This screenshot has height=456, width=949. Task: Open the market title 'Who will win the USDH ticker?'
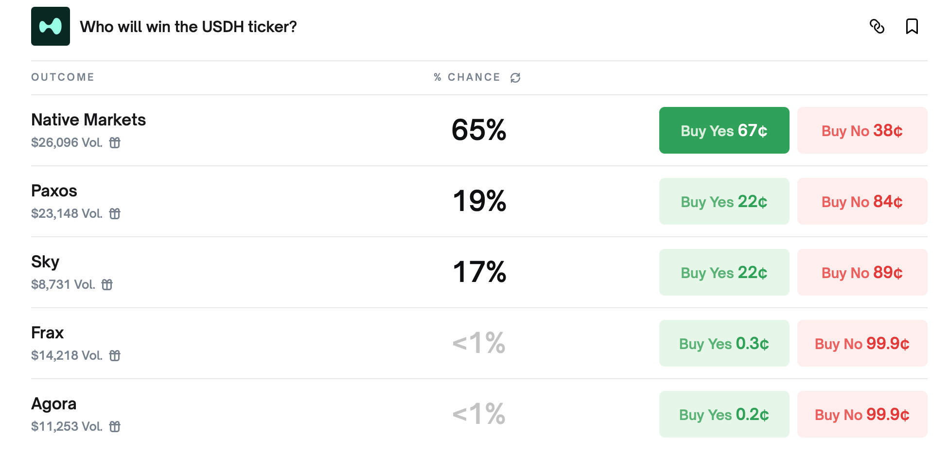(x=188, y=27)
